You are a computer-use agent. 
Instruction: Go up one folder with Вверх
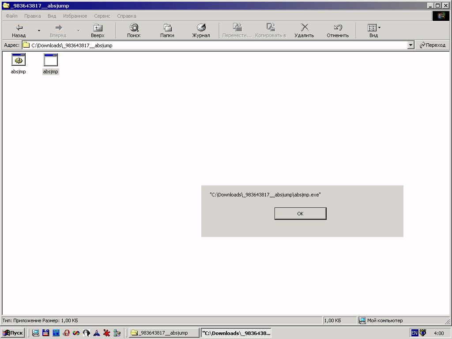(x=98, y=30)
